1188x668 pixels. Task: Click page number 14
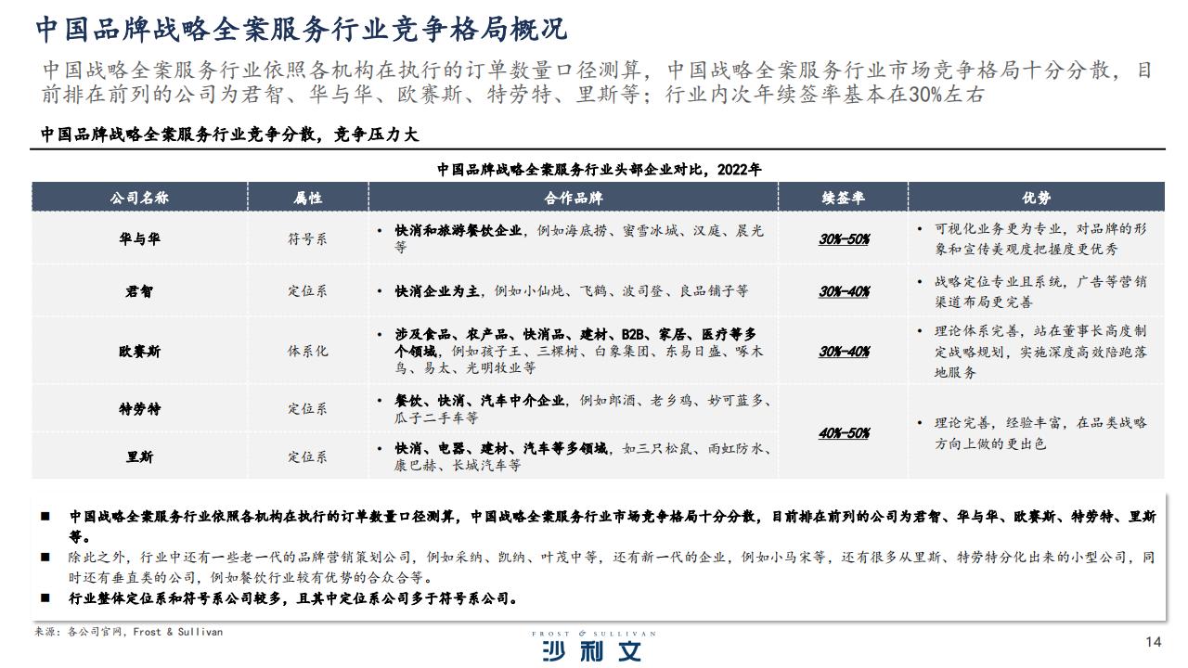tap(1154, 642)
